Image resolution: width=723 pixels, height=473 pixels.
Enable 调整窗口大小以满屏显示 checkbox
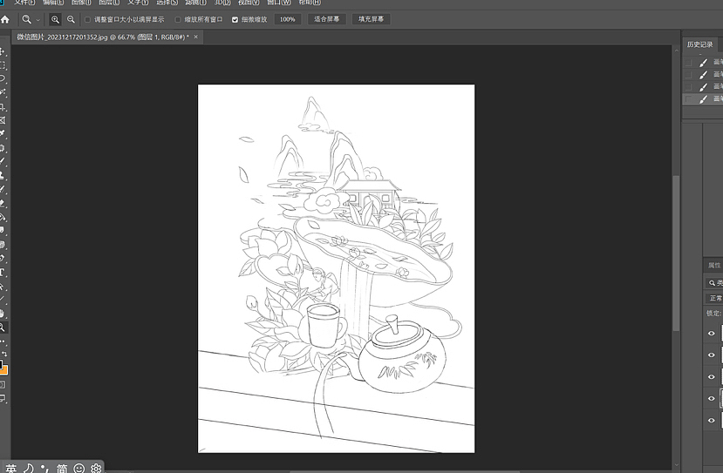87,20
